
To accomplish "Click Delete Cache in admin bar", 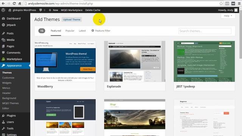I will click(93, 10).
